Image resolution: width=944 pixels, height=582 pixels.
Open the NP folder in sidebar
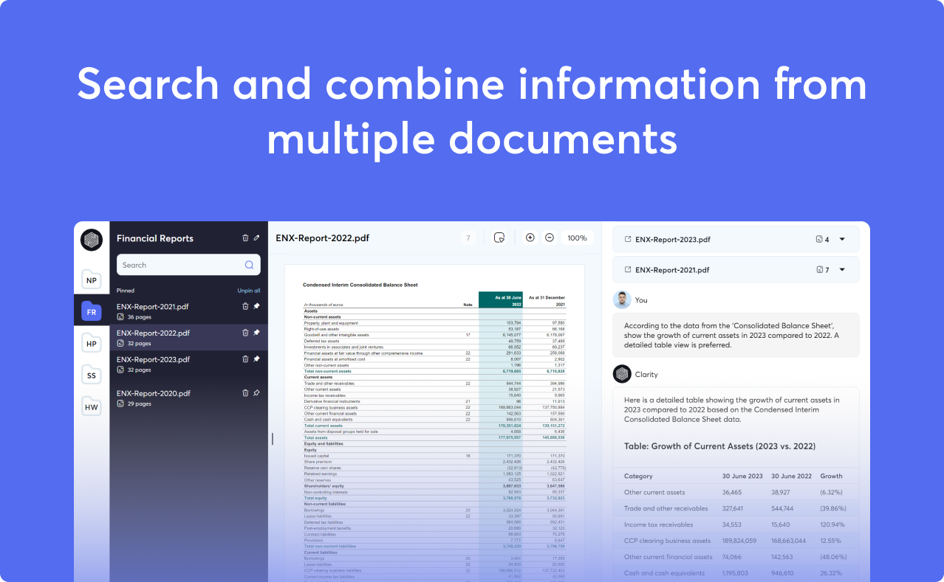[92, 280]
